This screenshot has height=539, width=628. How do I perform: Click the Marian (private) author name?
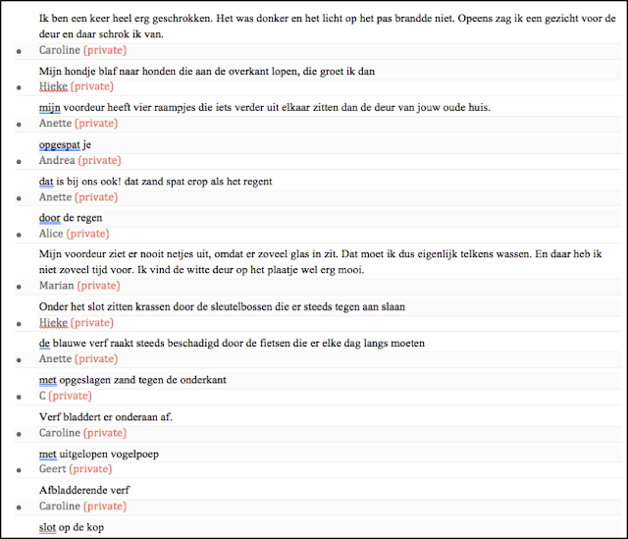click(79, 286)
